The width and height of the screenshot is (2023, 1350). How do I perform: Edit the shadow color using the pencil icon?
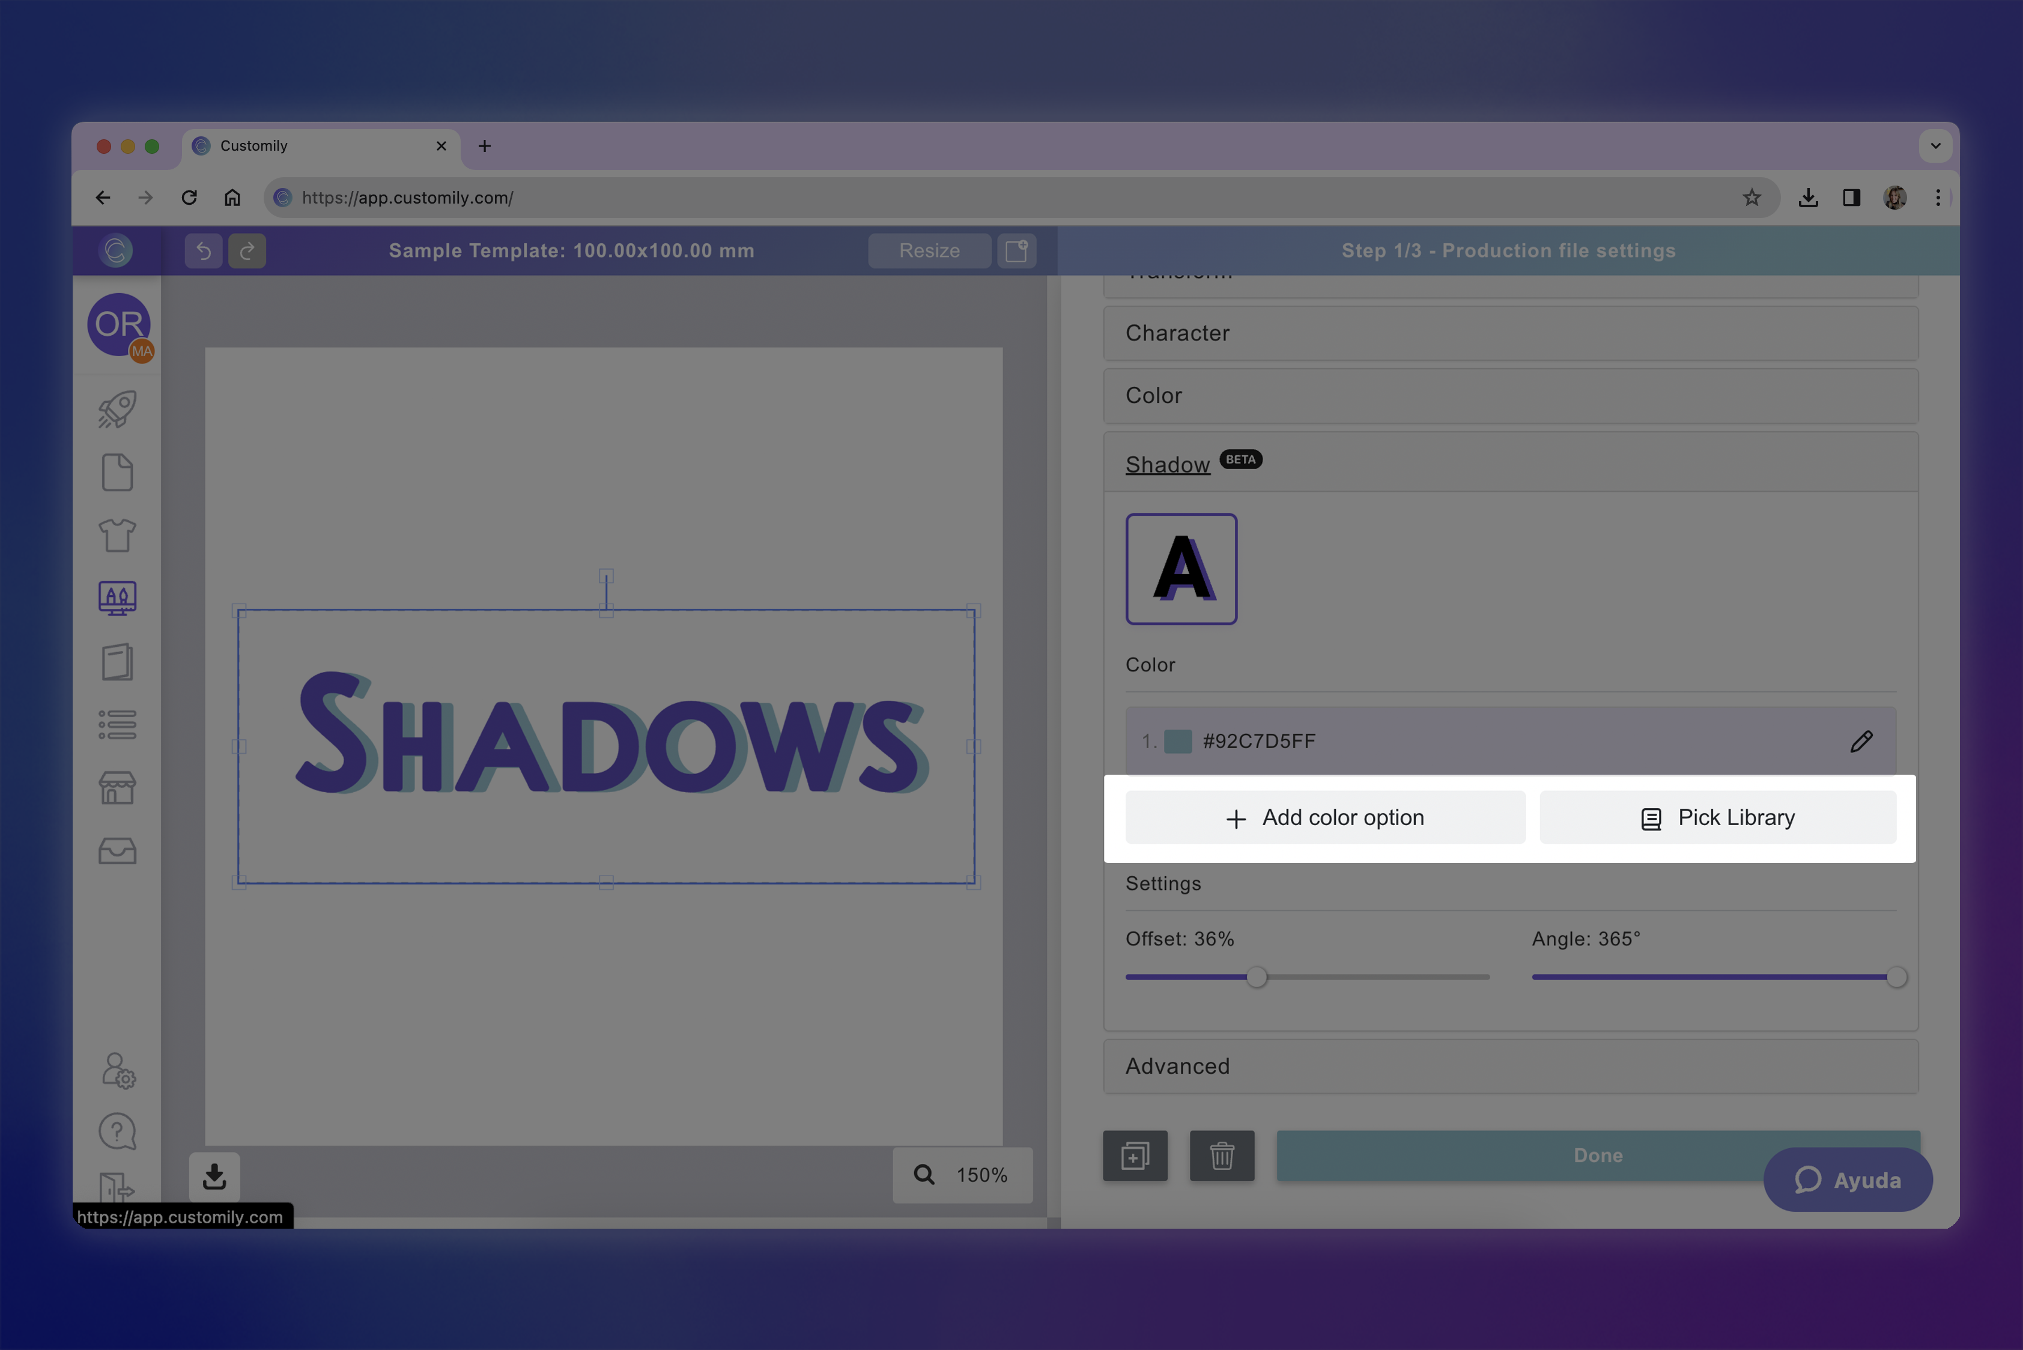[1862, 740]
